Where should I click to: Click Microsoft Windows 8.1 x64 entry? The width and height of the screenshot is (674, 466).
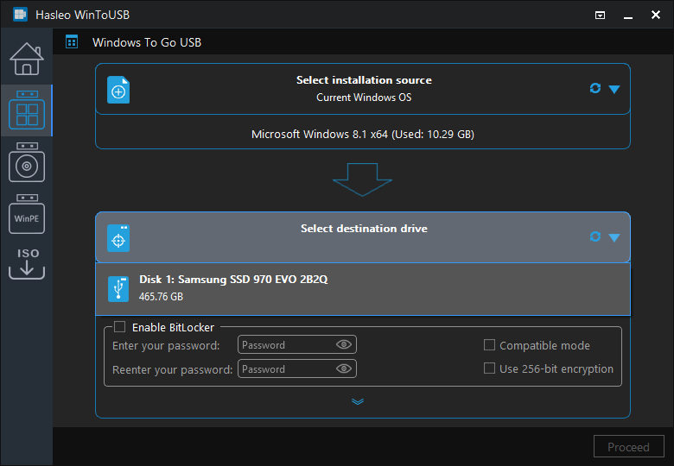tap(363, 135)
